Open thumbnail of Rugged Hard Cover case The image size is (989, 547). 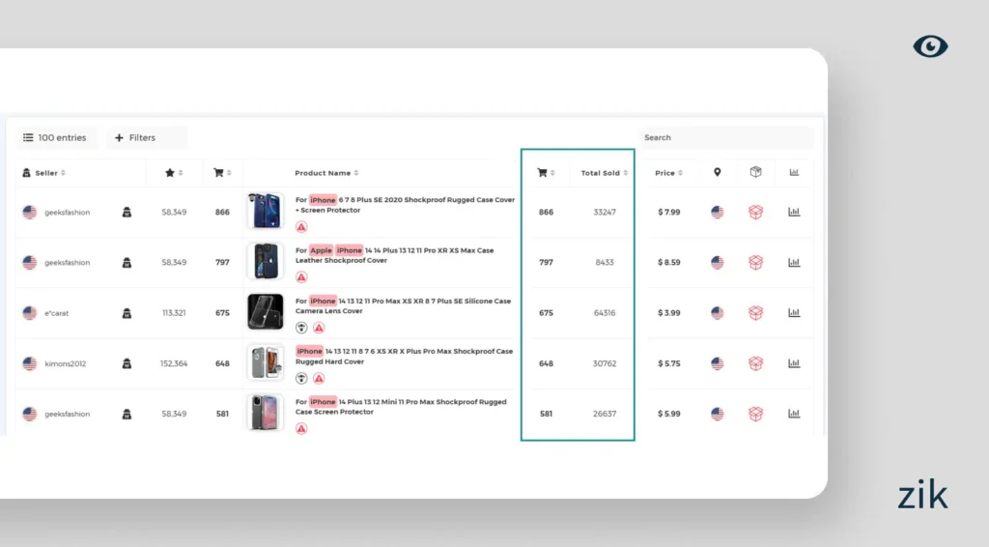point(266,362)
